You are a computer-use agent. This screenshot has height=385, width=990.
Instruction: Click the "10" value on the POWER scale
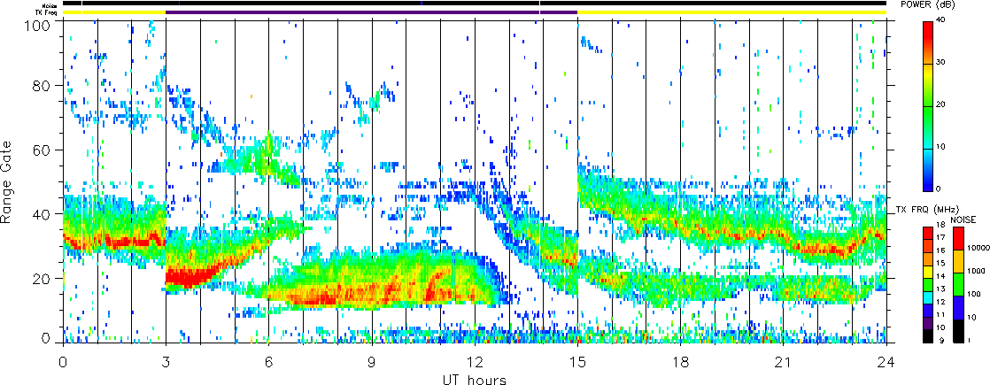[939, 146]
